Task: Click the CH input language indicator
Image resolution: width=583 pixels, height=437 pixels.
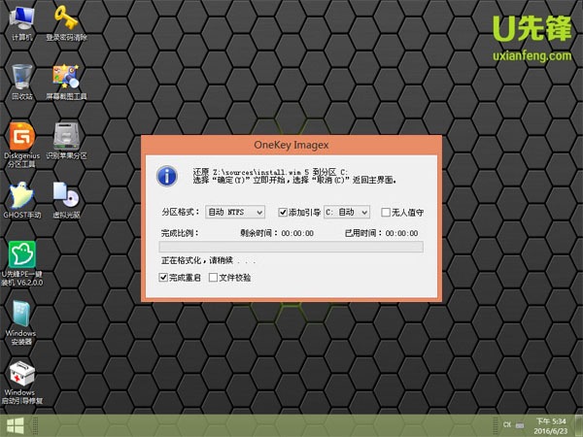Action: click(507, 424)
